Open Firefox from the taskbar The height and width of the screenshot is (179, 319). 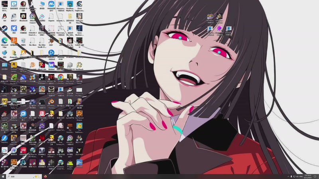[x=45, y=177]
